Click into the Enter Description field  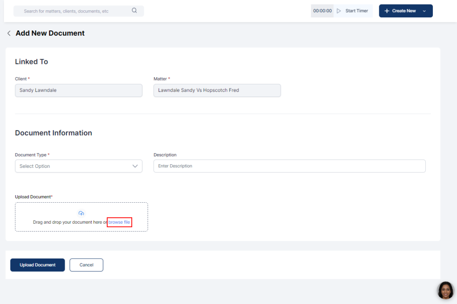pyautogui.click(x=289, y=166)
